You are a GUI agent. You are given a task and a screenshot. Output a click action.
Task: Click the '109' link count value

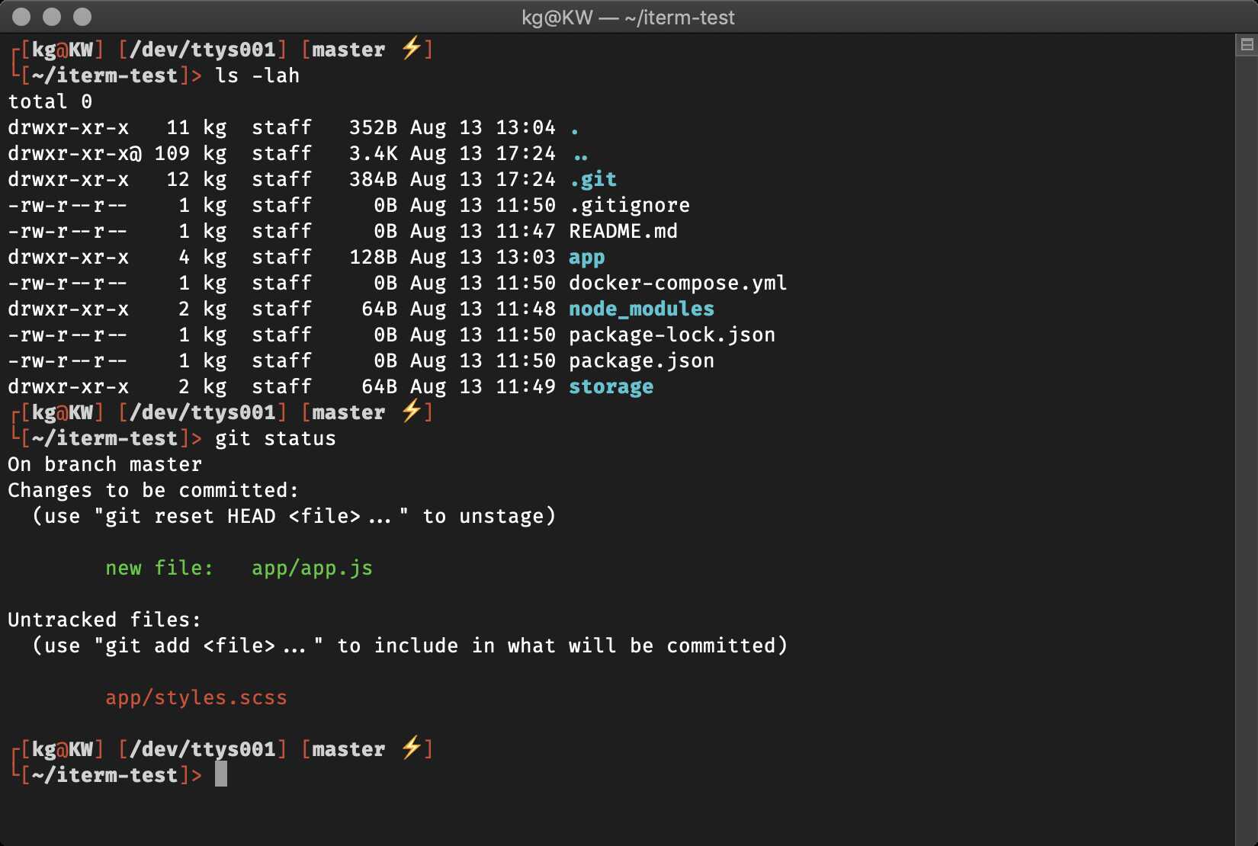tap(172, 153)
